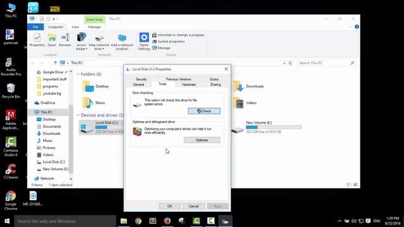Click Documents in navigation pane

[49, 126]
